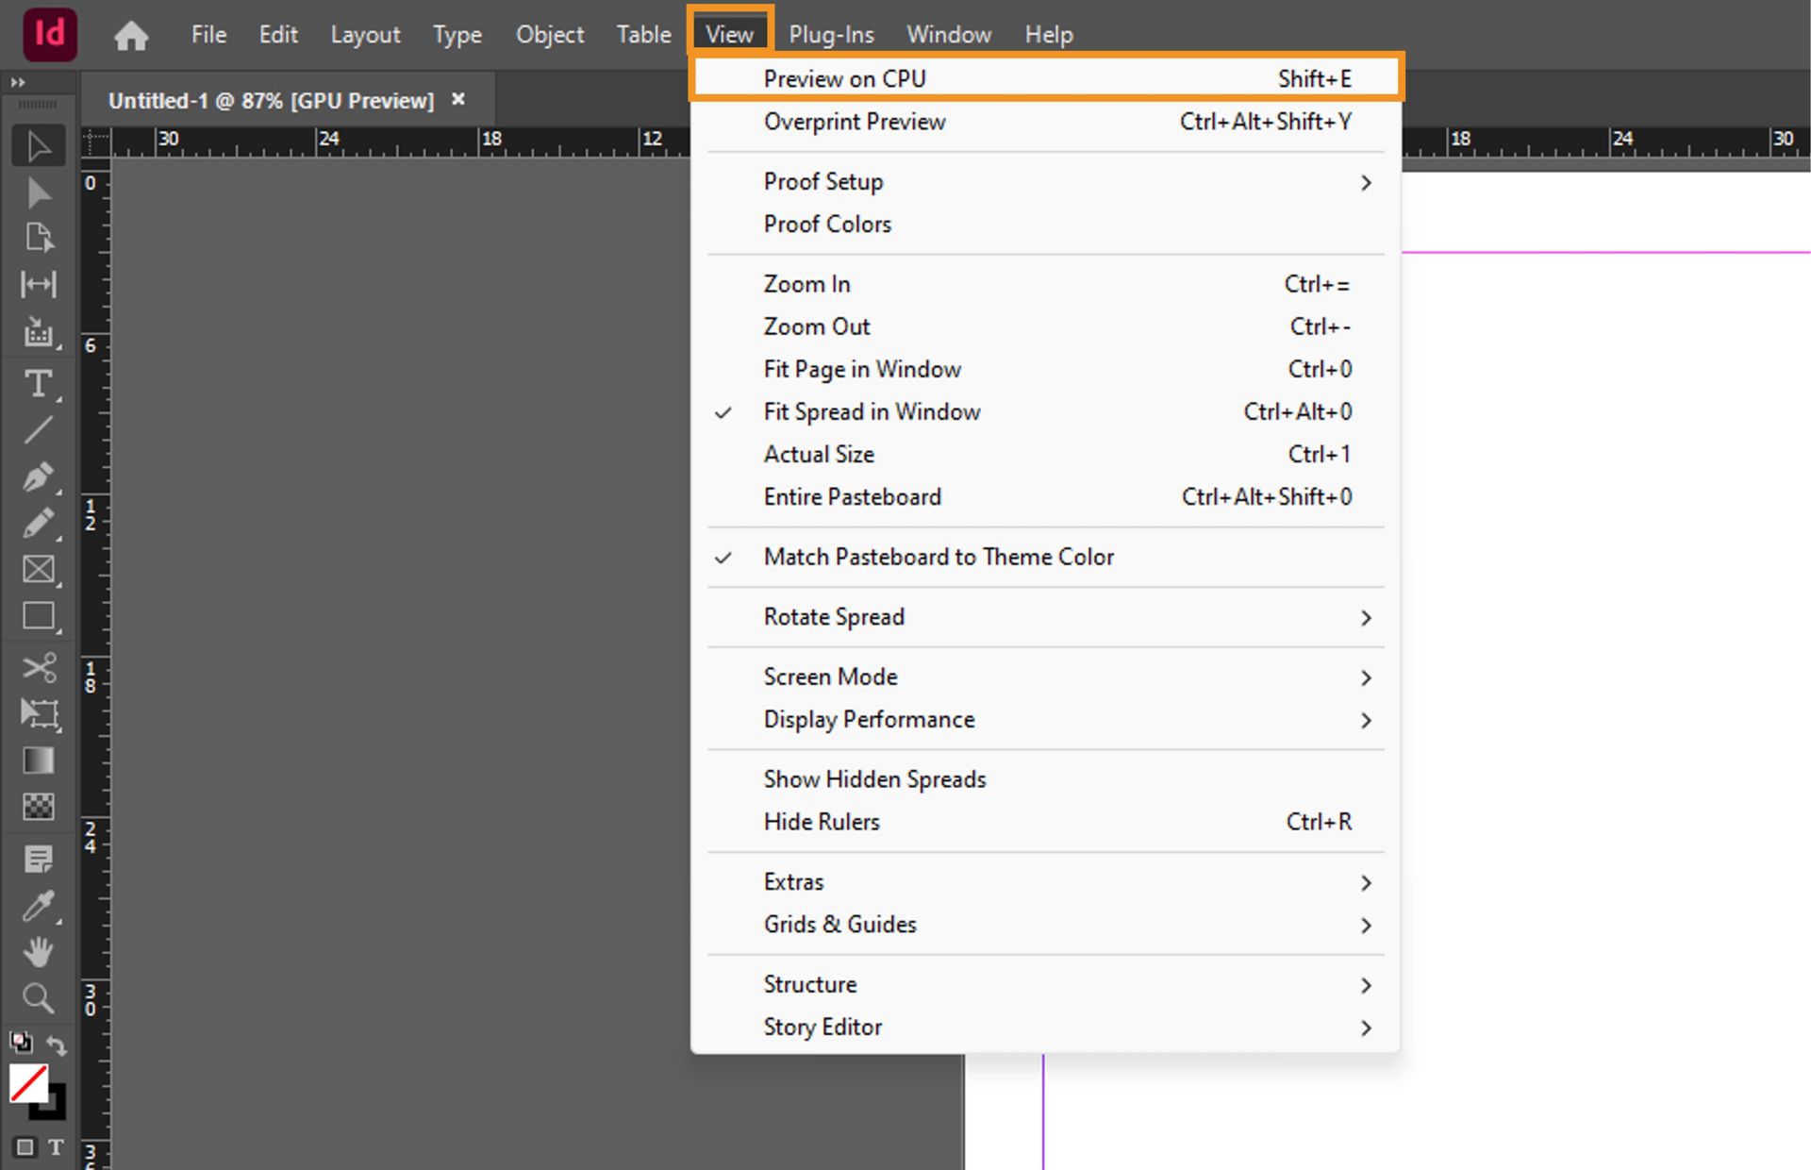Select the Gradient Swatch tool
This screenshot has width=1811, height=1170.
(38, 760)
